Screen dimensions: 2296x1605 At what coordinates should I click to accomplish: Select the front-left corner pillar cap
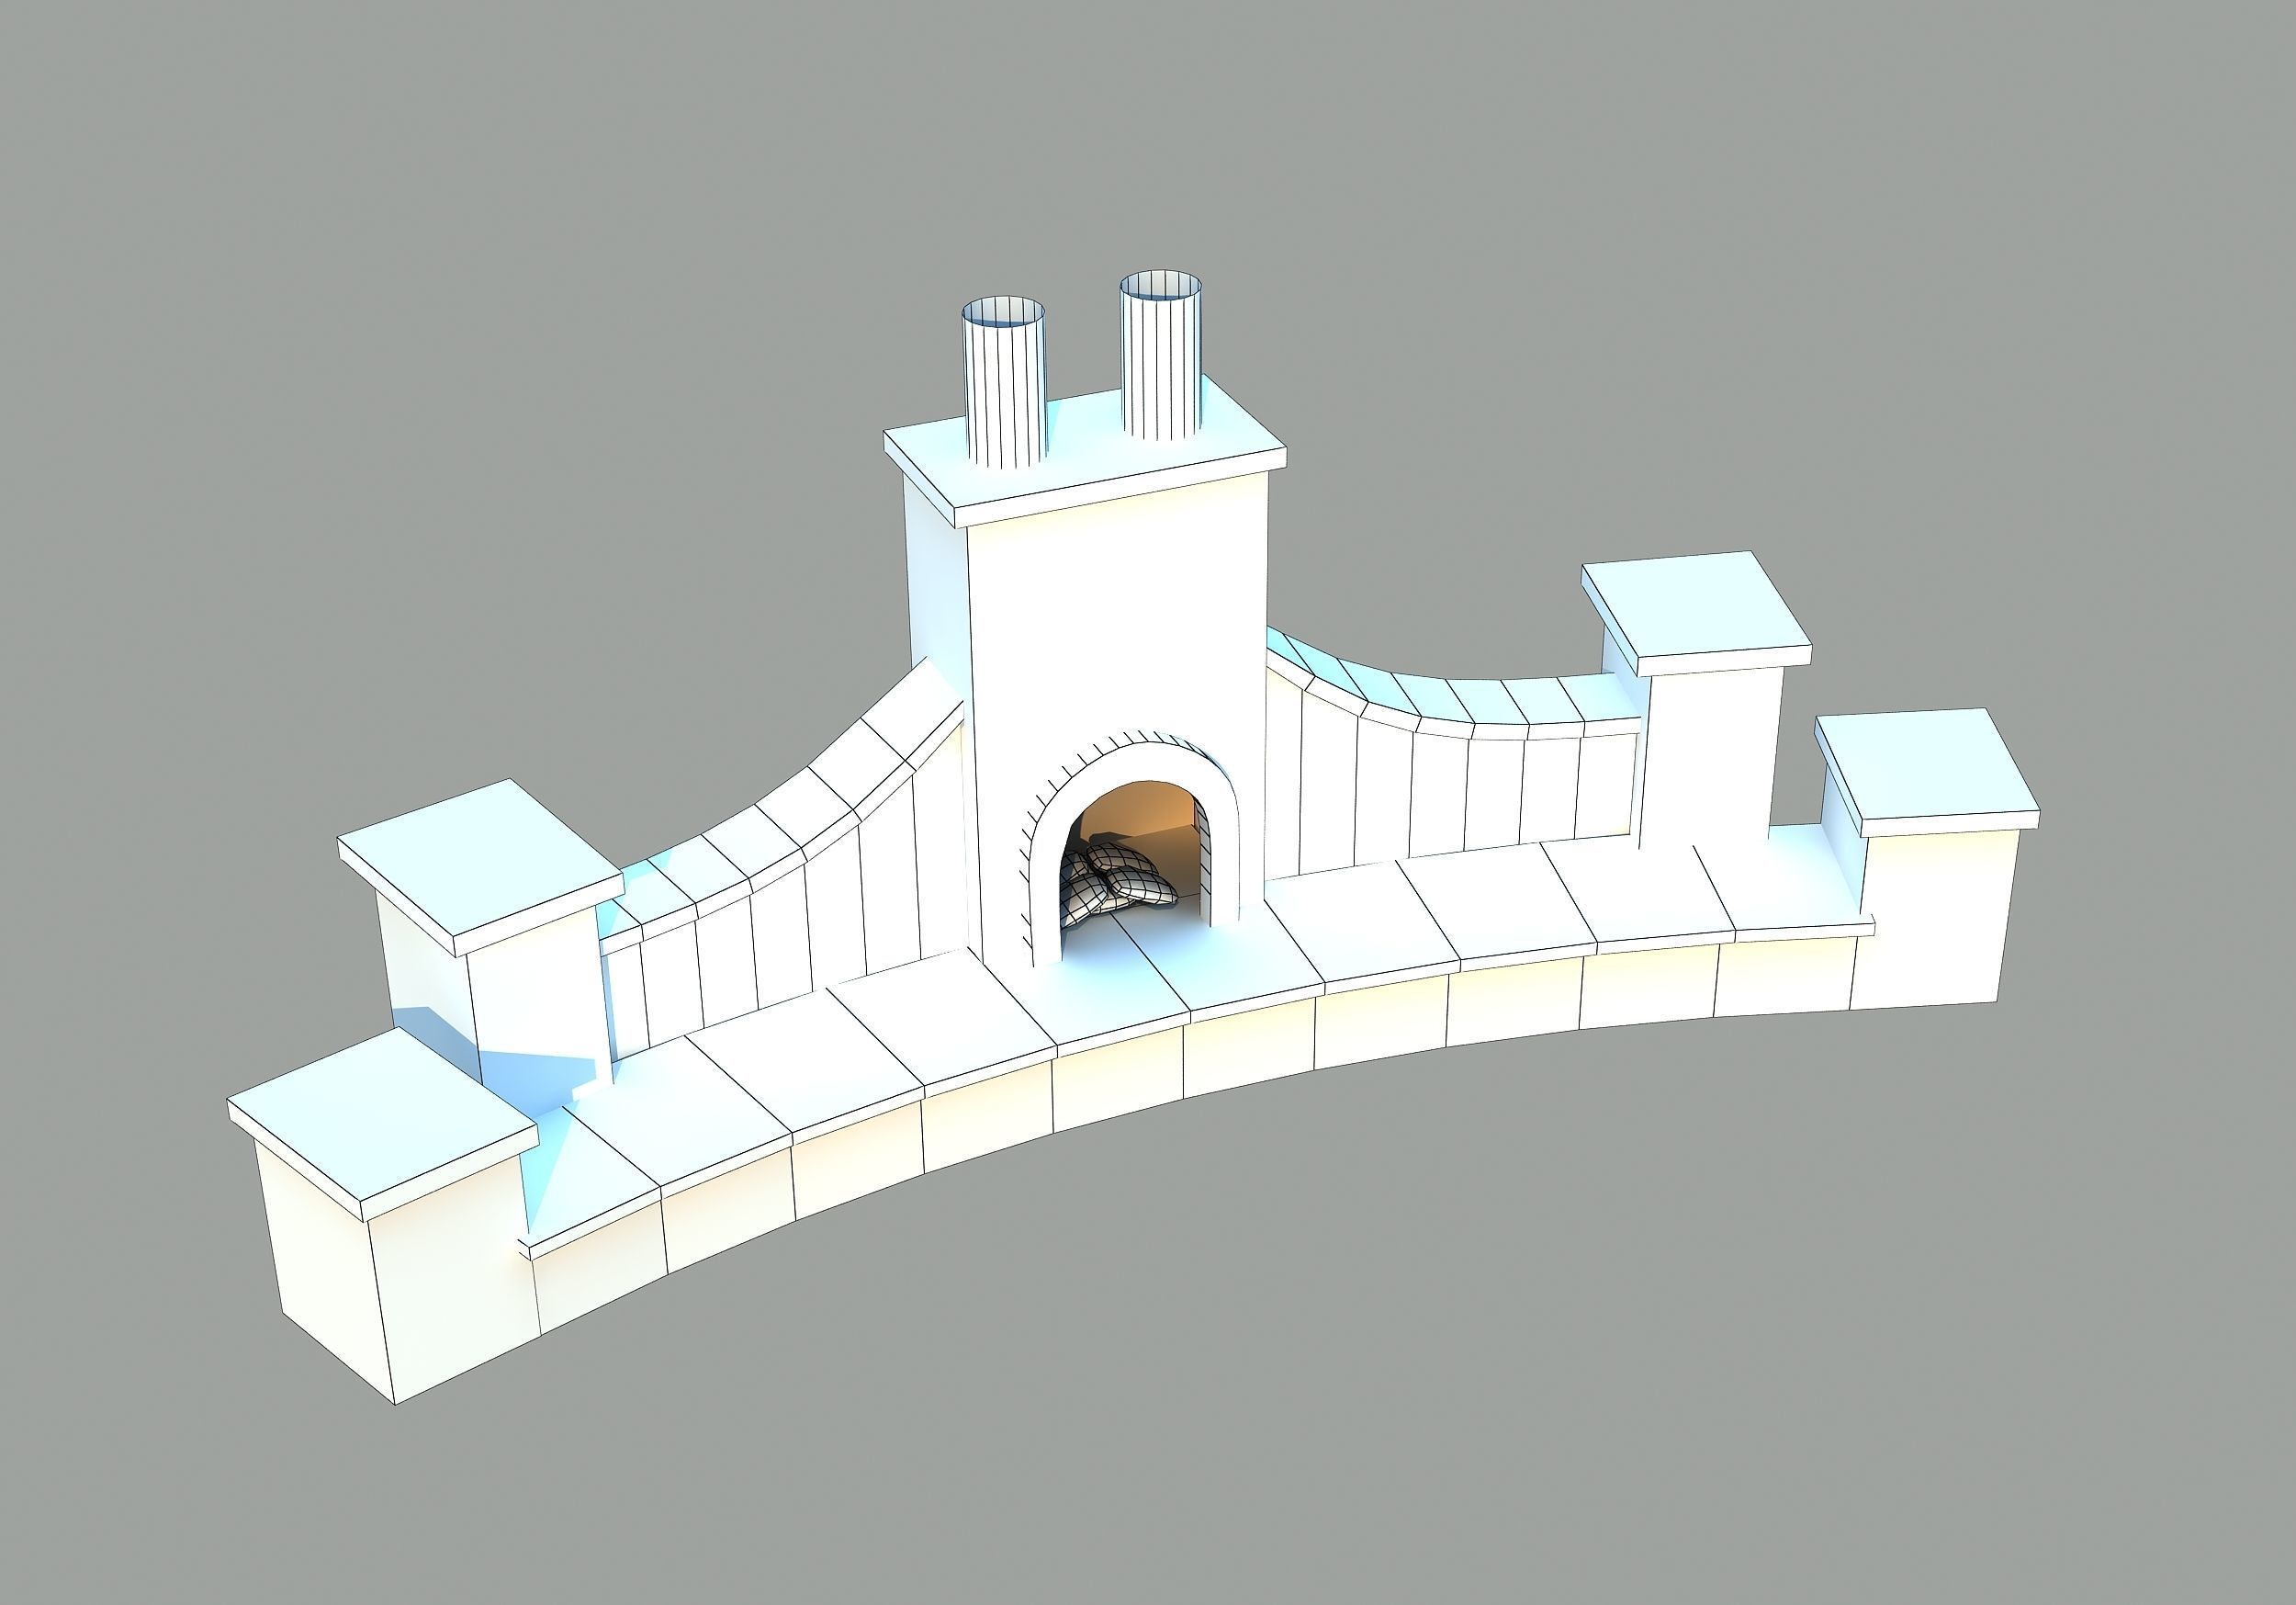coord(383,1123)
